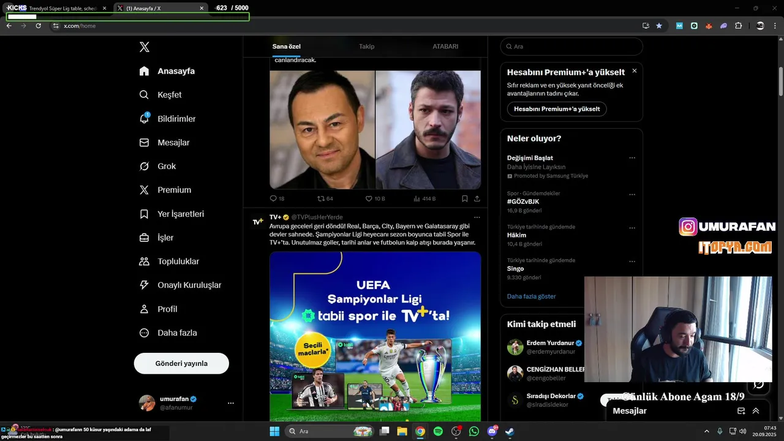Screen dimensions: 784x441
Task: Dismiss the Premium+ upgrade card
Action: coord(635,71)
